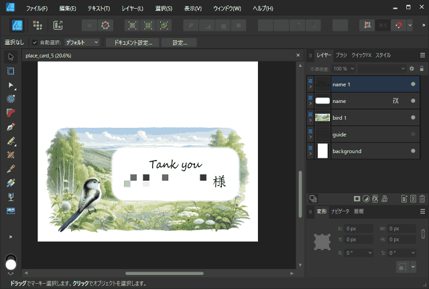The height and width of the screenshot is (289, 429).
Task: Click the overlapping shapes toolbar icon
Action: coord(164,25)
